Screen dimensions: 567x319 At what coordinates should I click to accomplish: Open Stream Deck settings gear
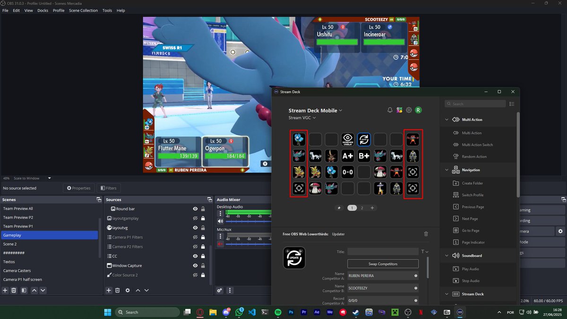(x=409, y=110)
